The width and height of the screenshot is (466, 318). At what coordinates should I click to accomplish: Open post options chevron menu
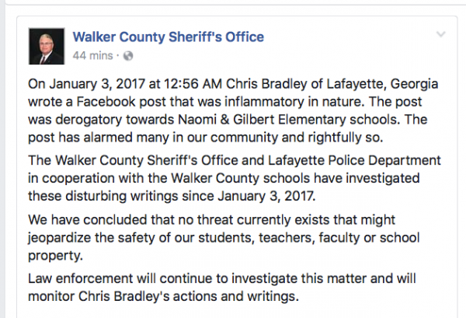(x=440, y=34)
